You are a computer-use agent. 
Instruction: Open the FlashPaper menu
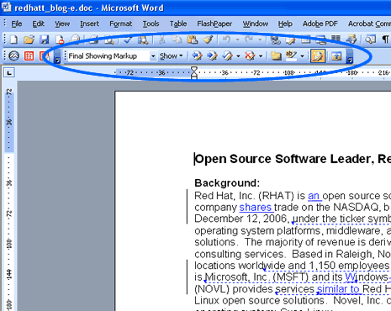214,24
